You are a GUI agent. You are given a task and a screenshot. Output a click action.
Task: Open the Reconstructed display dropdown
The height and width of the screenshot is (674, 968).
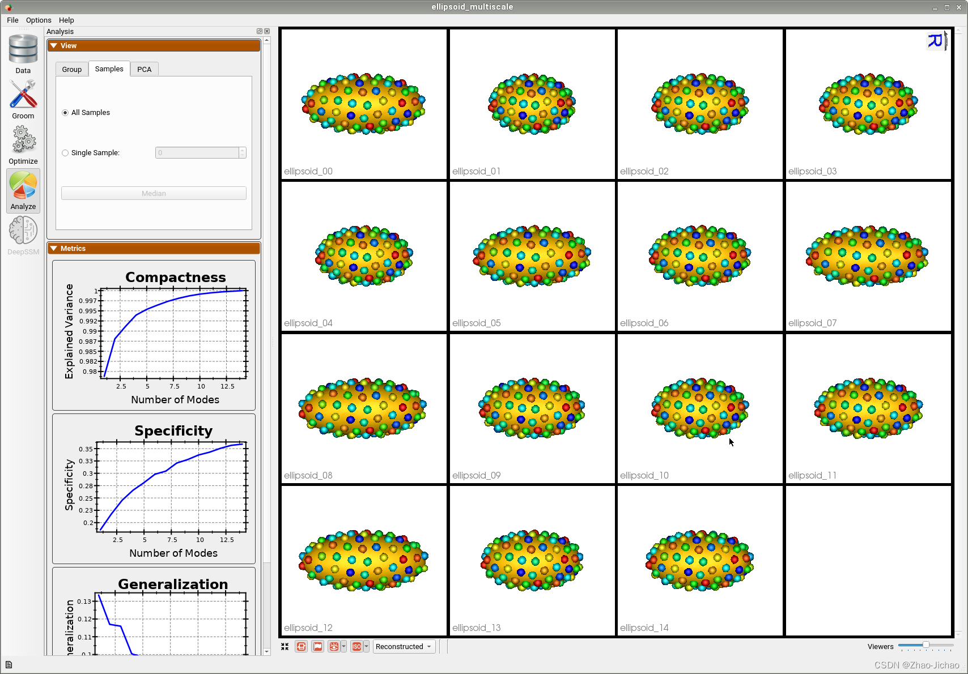coord(404,646)
